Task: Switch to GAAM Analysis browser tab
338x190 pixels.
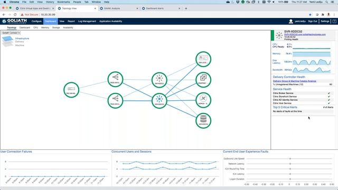Action: point(118,8)
